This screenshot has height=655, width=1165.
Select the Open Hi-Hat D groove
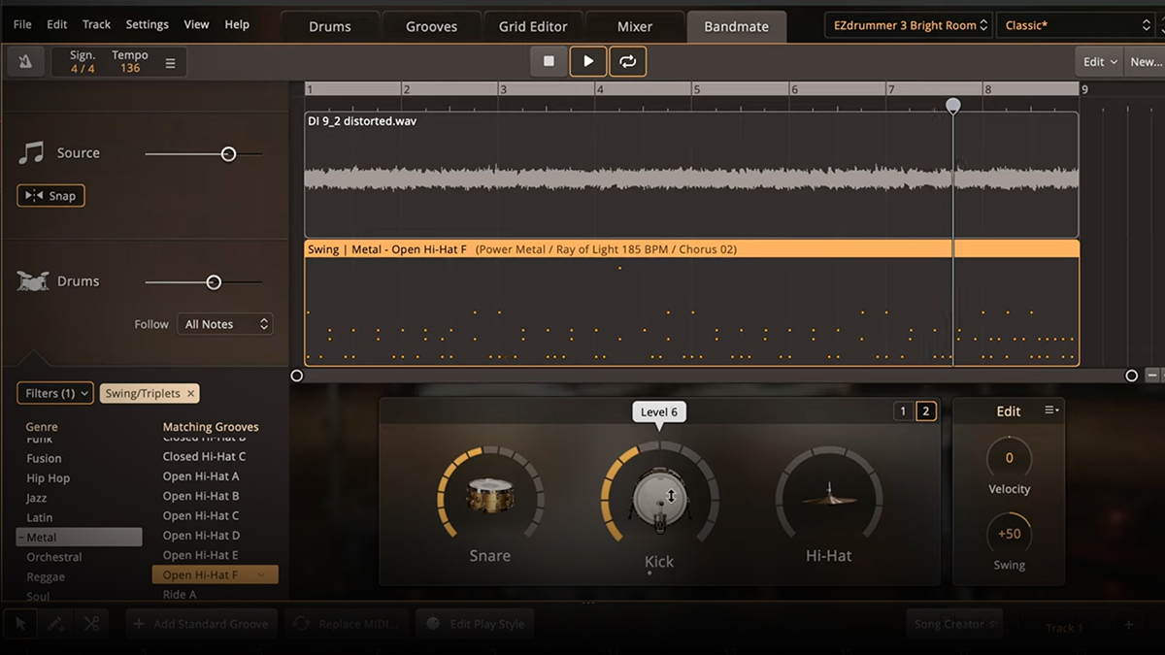pyautogui.click(x=201, y=536)
